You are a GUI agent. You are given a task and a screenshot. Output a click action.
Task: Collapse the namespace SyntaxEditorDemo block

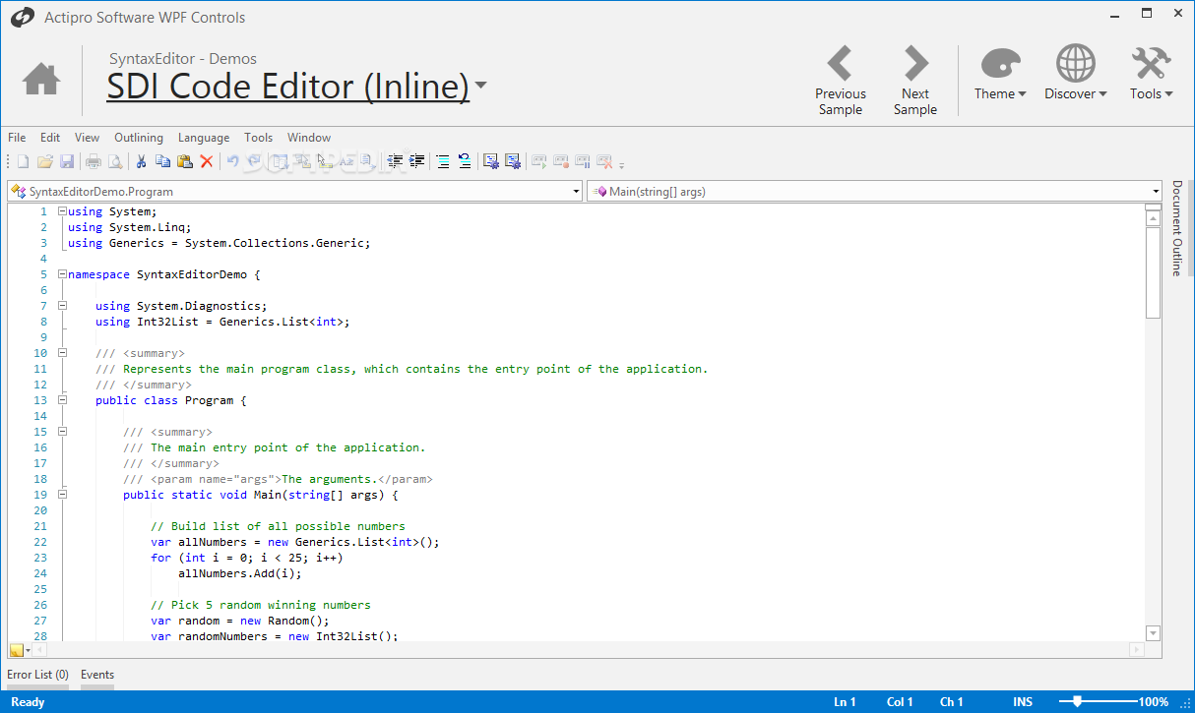[x=62, y=274]
